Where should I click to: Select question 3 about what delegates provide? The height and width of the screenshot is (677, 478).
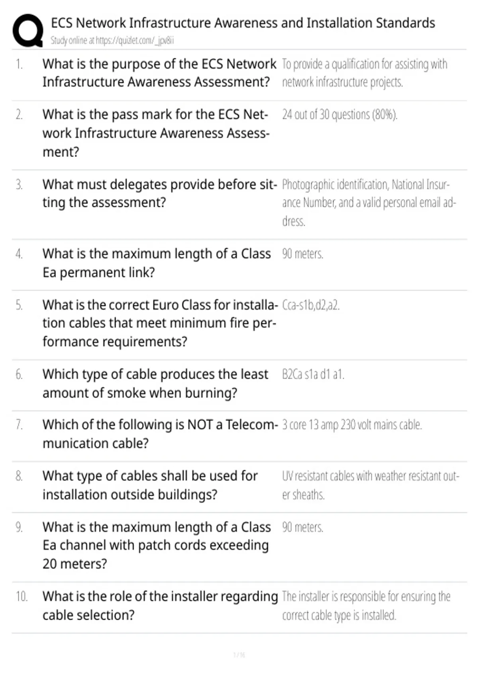[159, 194]
